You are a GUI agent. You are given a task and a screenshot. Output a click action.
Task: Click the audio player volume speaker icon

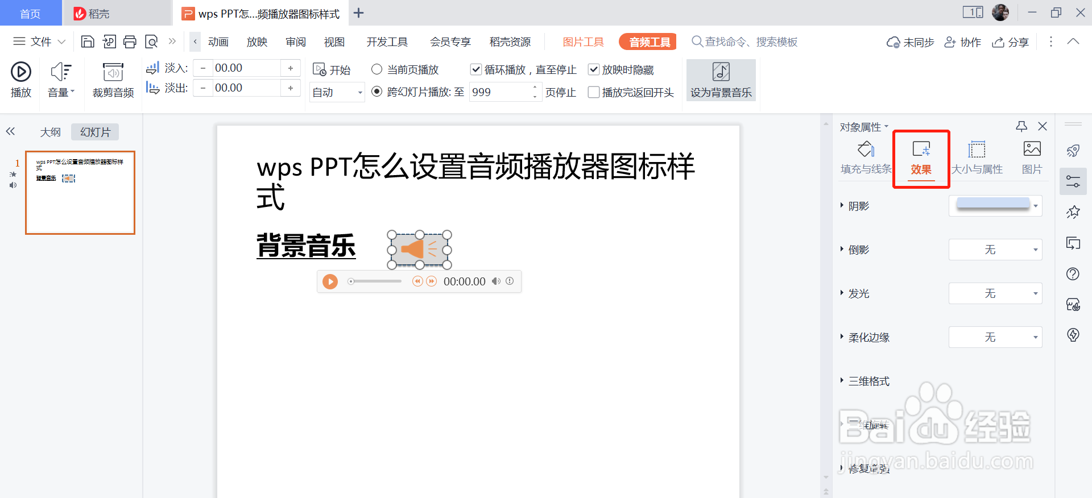pos(497,281)
